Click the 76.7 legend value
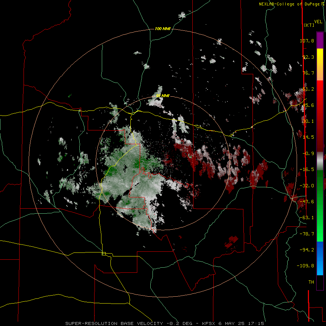The width and height of the screenshot is (326, 326). (x=308, y=73)
